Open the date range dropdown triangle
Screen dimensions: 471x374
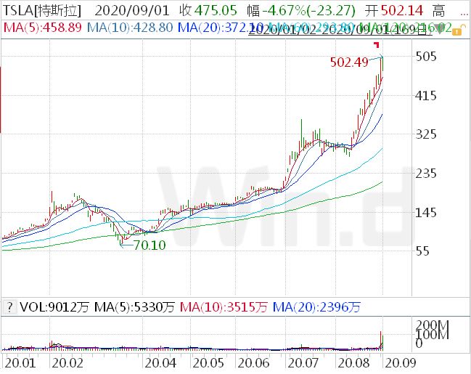pos(439,30)
